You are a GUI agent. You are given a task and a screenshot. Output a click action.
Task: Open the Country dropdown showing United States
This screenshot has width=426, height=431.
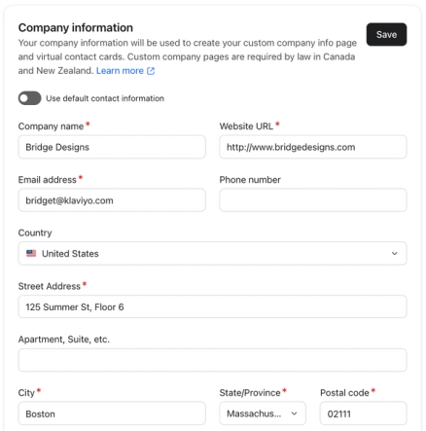click(212, 253)
